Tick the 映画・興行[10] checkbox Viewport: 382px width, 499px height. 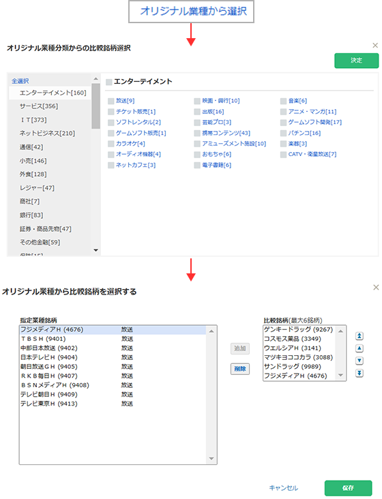[x=197, y=101]
